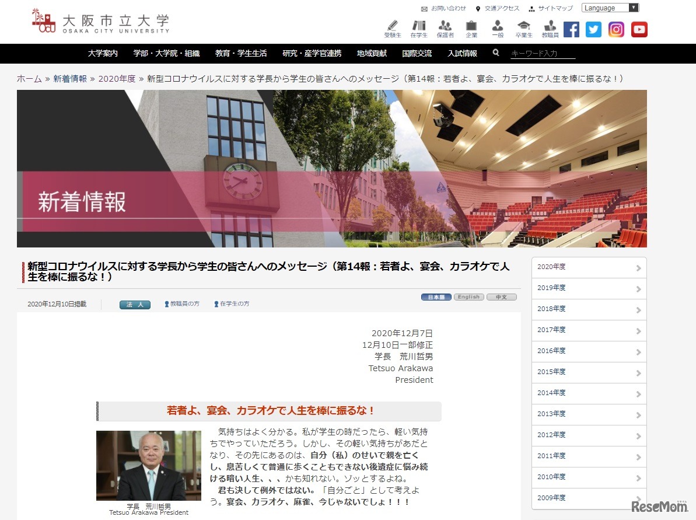The image size is (696, 520).
Task: Go to ホーム breadcrumb link
Action: tap(29, 79)
